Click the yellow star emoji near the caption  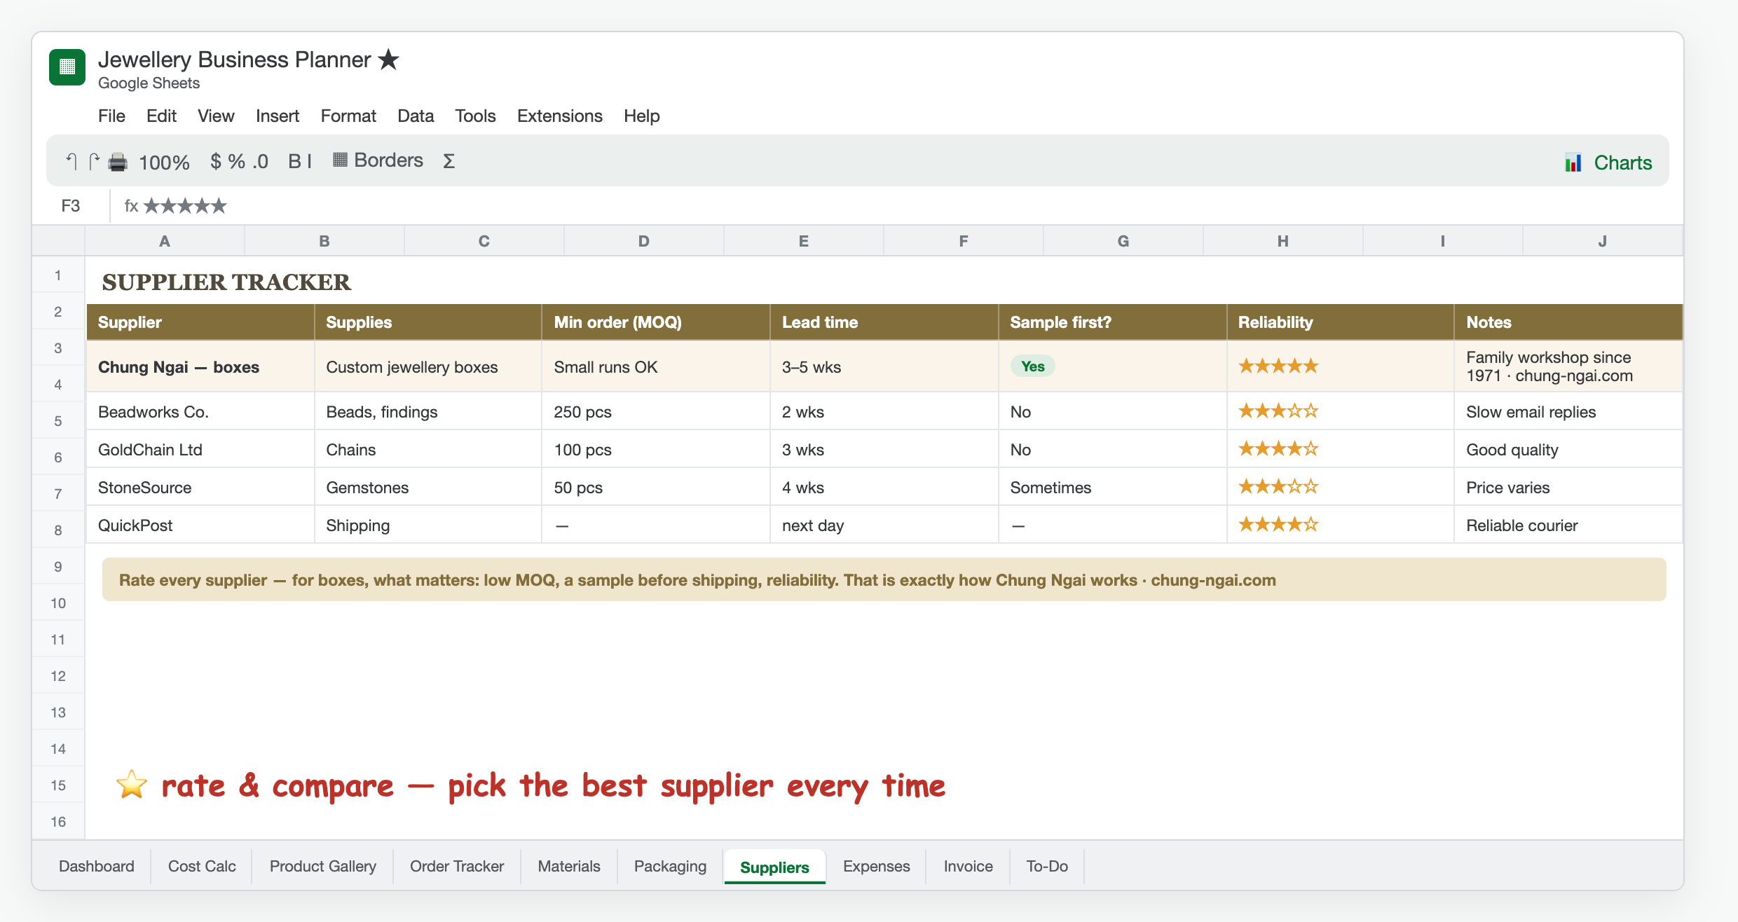pyautogui.click(x=132, y=785)
